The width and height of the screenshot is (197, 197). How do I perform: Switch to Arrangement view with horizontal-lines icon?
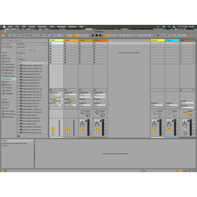coord(194,35)
